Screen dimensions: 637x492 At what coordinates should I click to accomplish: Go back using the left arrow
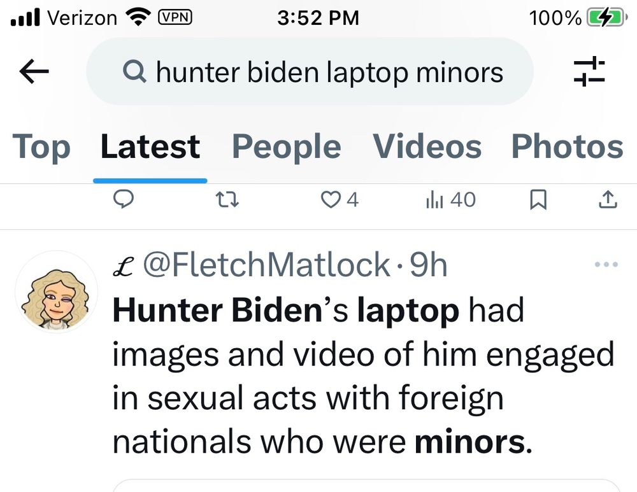(x=34, y=72)
